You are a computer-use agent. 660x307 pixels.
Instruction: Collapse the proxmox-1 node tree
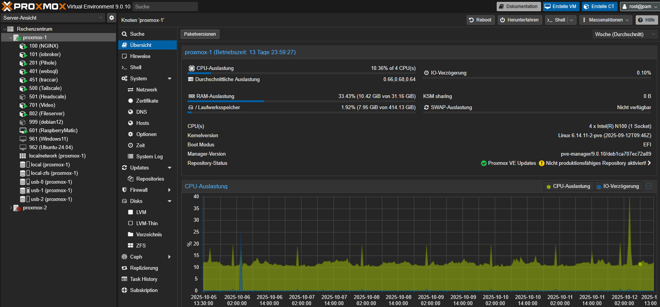11,38
